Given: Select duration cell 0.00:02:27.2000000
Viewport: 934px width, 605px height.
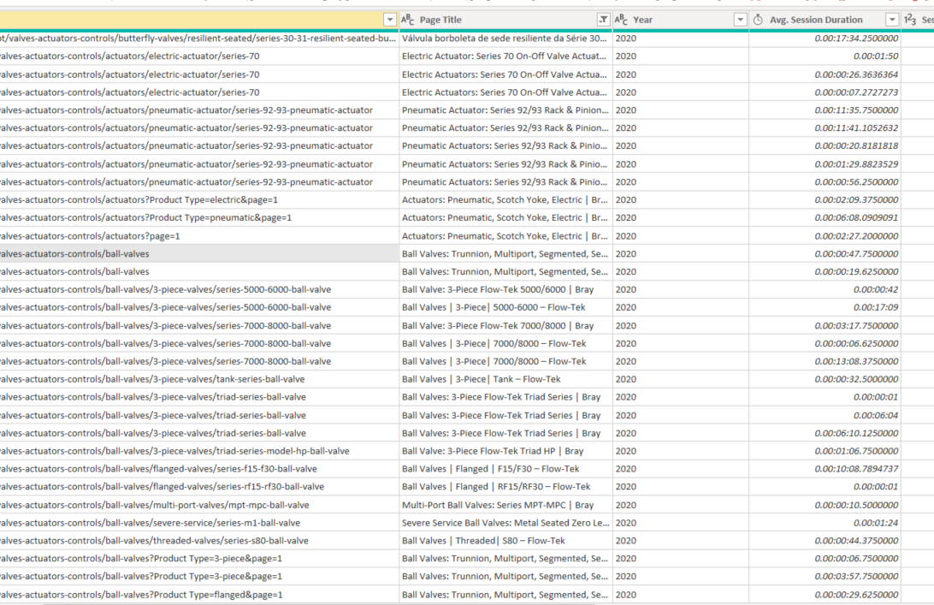Looking at the screenshot, I should (825, 236).
